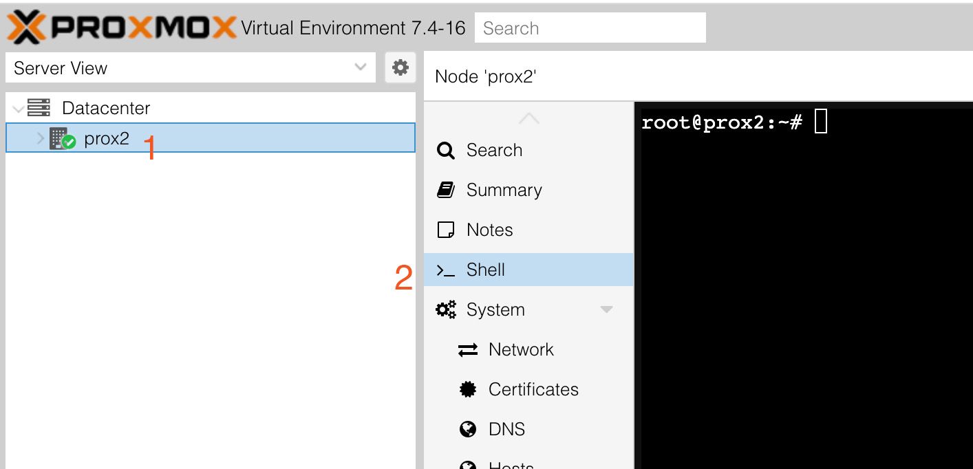Collapse the System submenu arrow
Screen dimensions: 973x469
(606, 309)
